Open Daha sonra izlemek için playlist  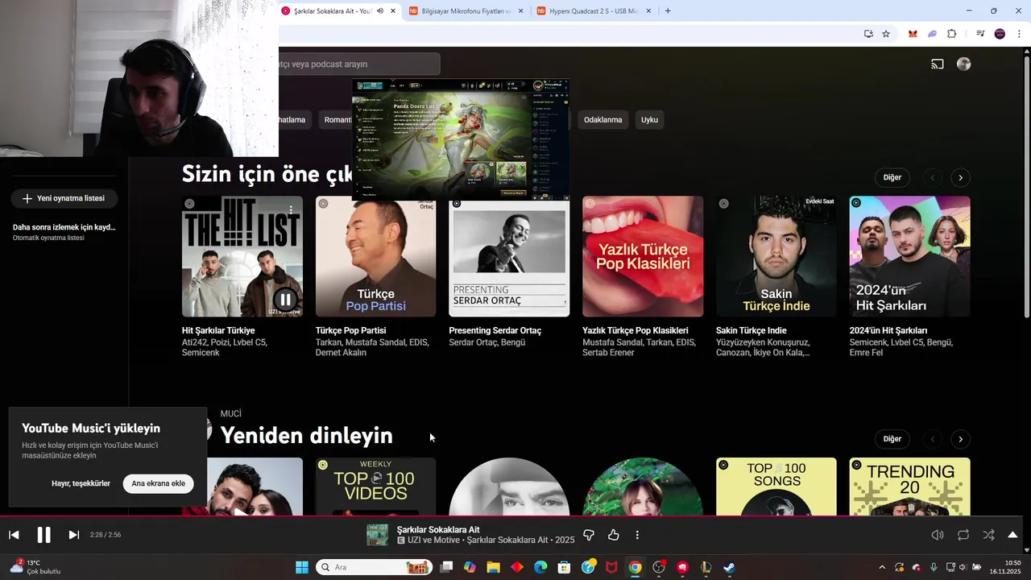click(64, 232)
